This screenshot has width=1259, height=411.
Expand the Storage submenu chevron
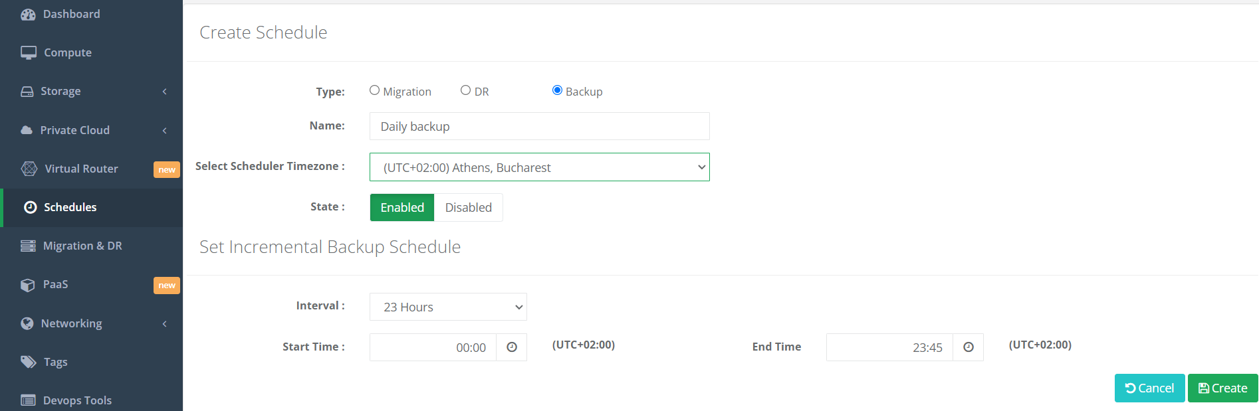coord(165,92)
